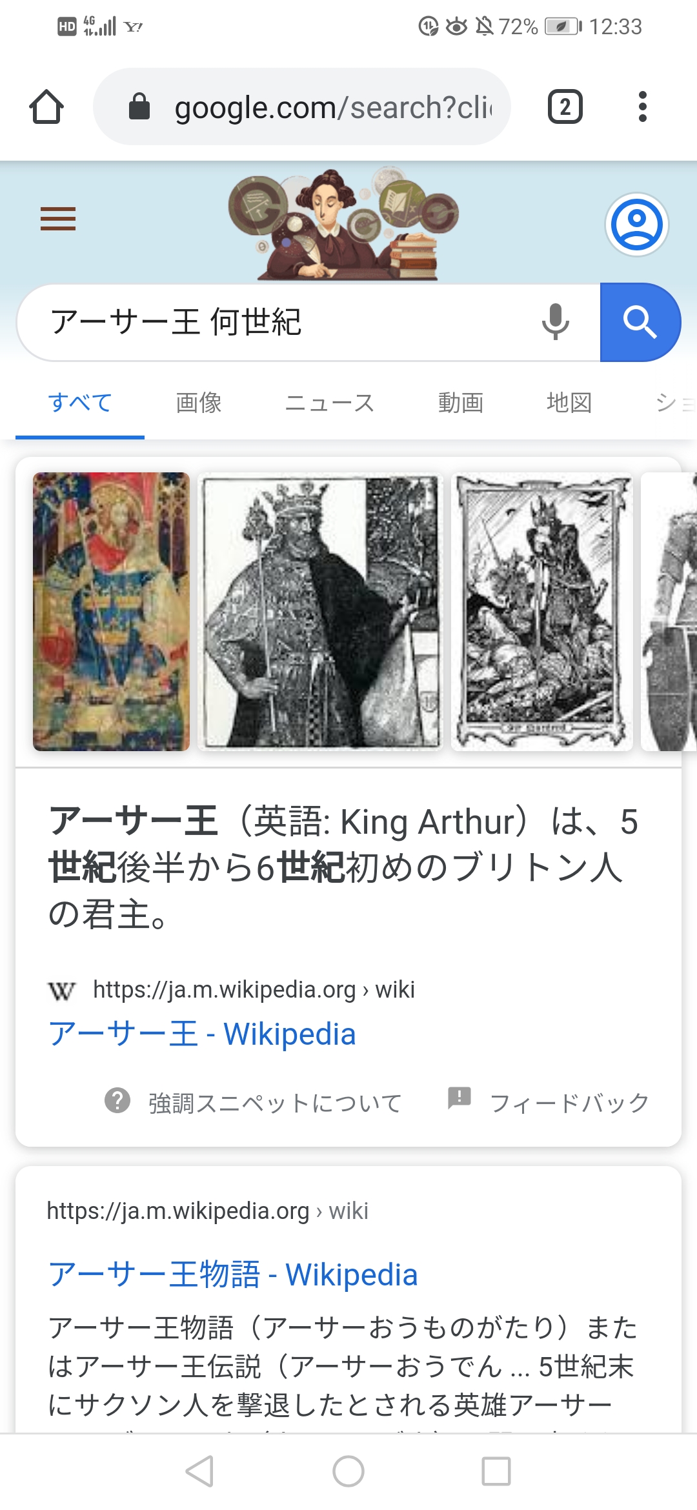Select the 地図 tab

tap(569, 403)
